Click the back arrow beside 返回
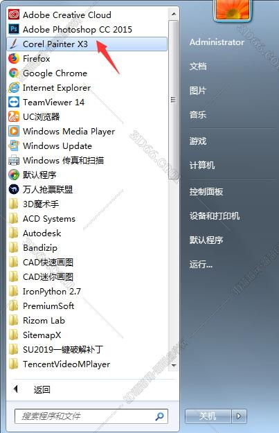Screen dimensions: 279x433 (15, 389)
